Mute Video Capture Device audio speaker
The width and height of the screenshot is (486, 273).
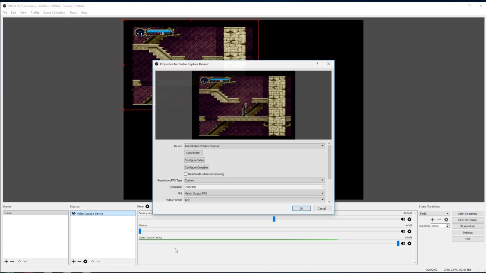[403, 243]
